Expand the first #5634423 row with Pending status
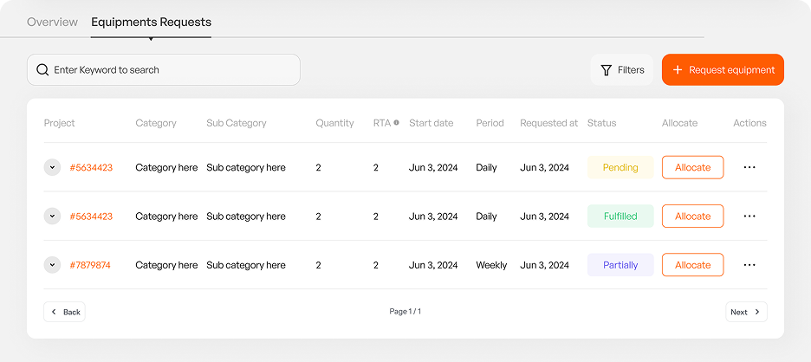 (x=53, y=167)
